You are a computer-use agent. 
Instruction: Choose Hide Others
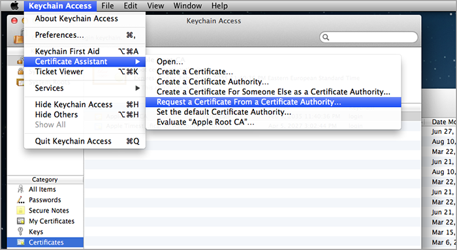pos(85,114)
